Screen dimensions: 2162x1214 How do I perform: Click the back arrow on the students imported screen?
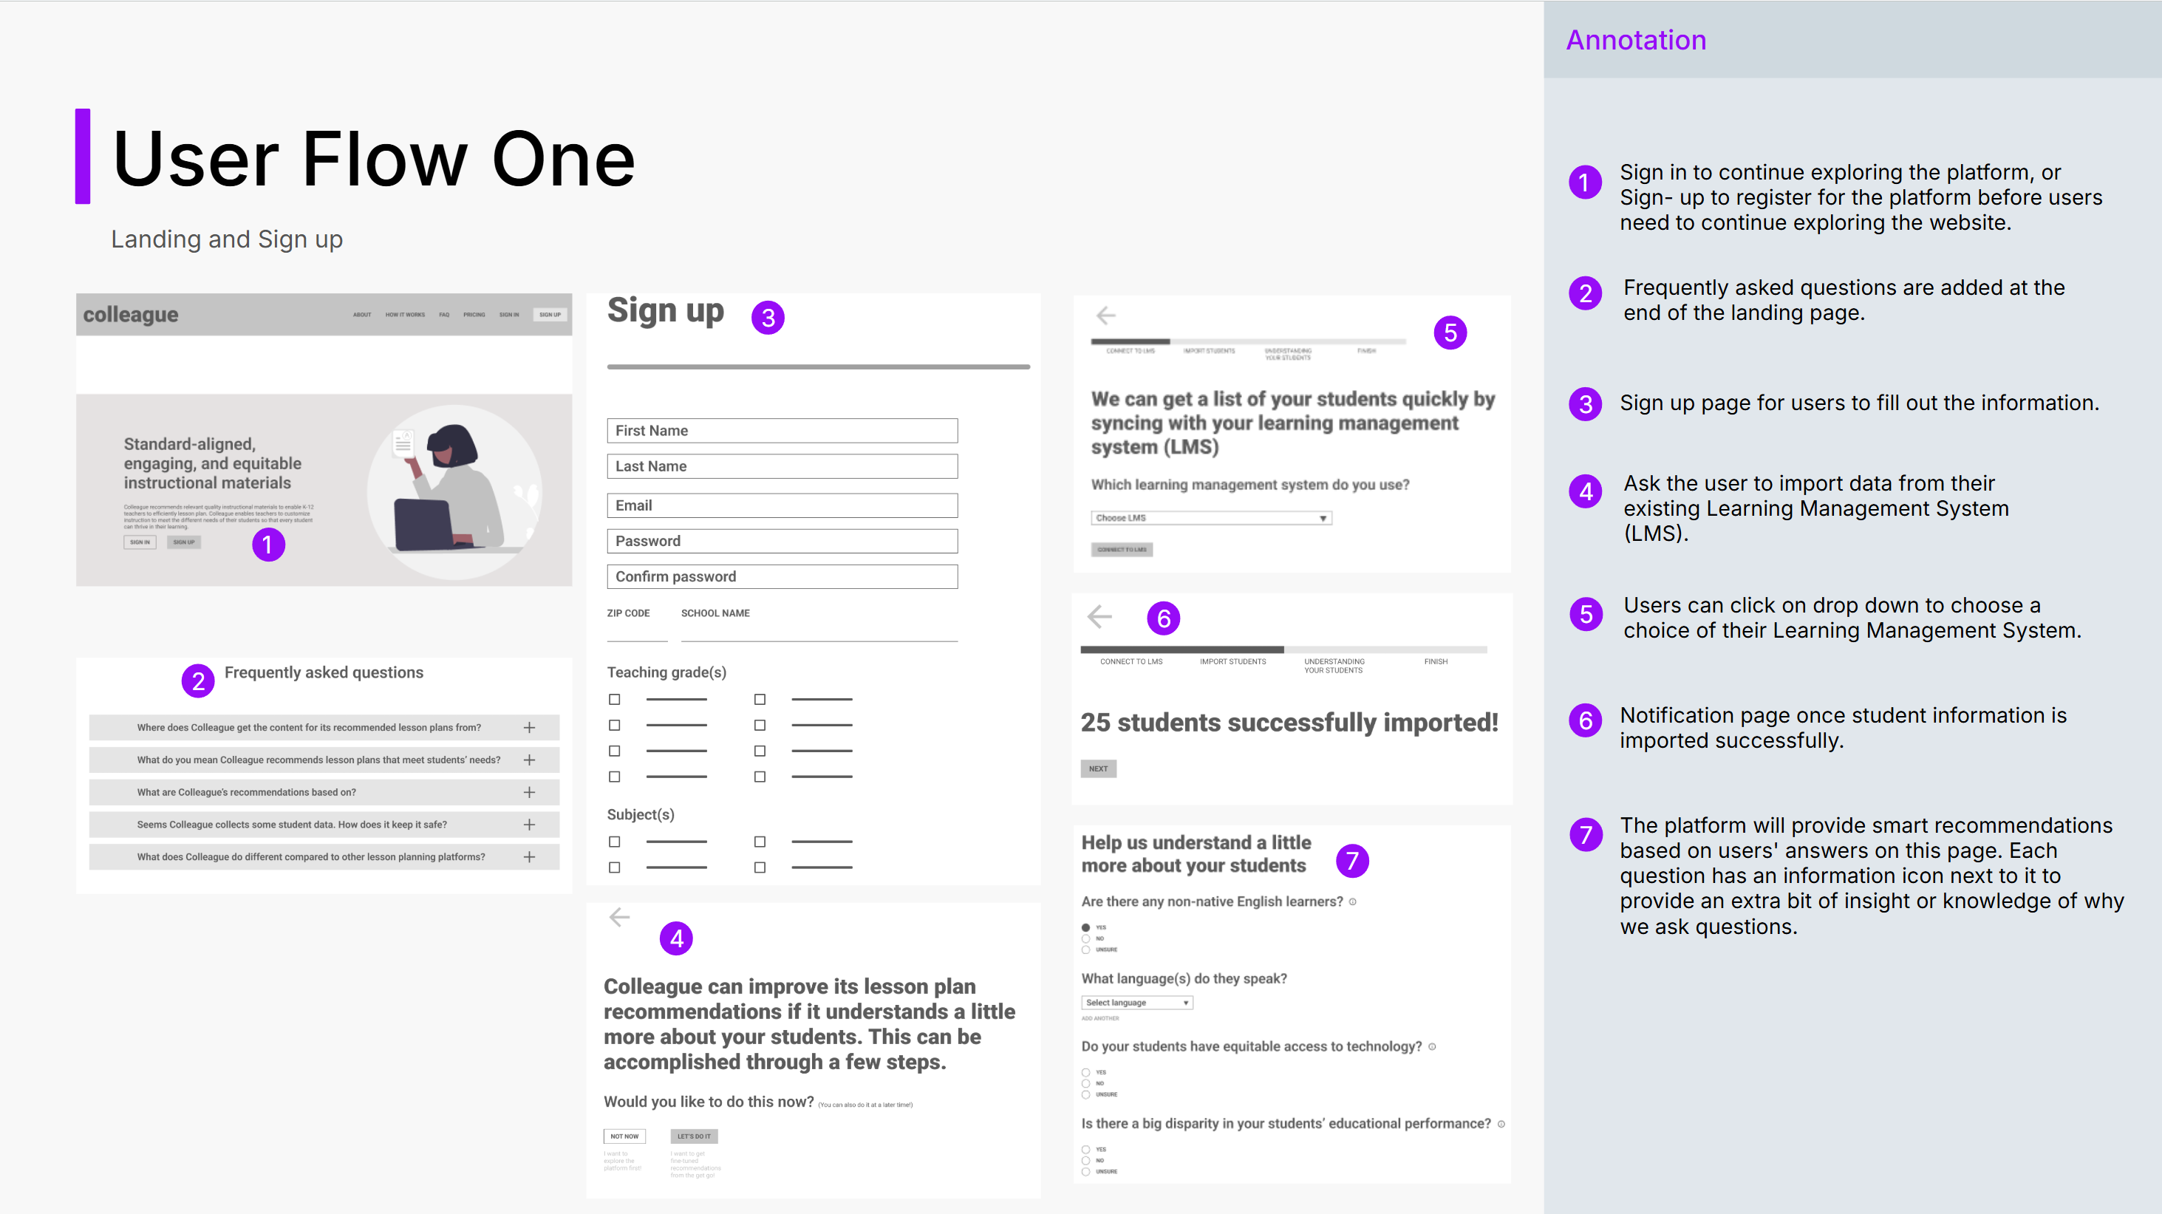point(1099,617)
